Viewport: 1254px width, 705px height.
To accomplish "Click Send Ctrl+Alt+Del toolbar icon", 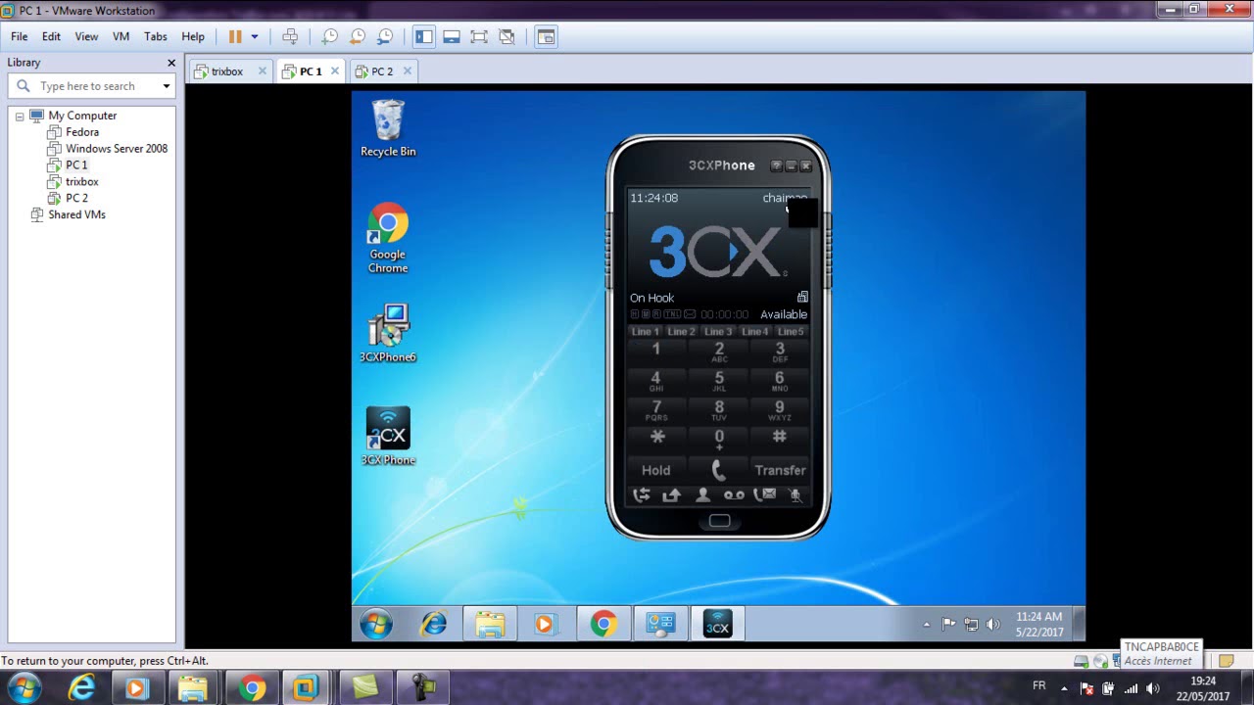I will pos(290,36).
